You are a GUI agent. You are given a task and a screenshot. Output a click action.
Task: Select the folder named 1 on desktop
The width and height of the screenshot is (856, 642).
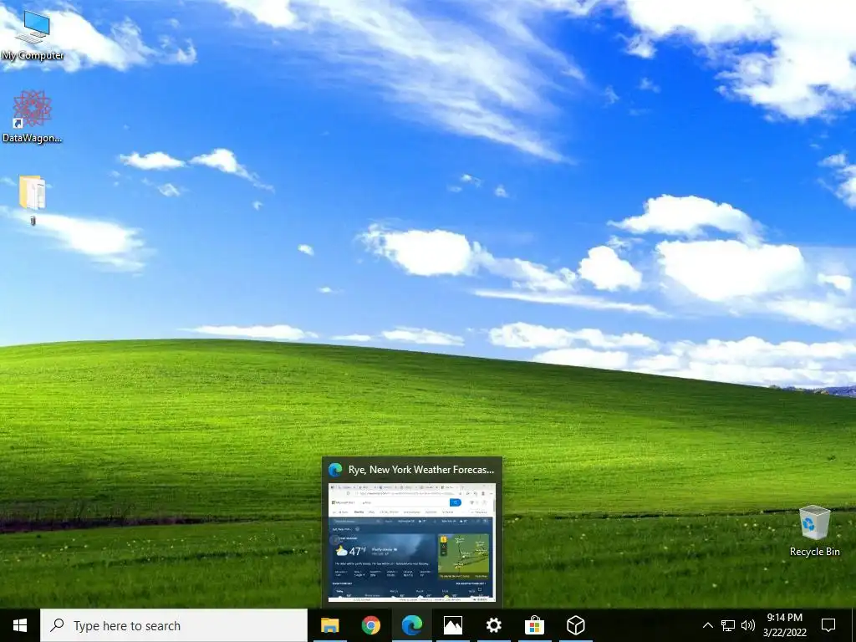coord(33,199)
